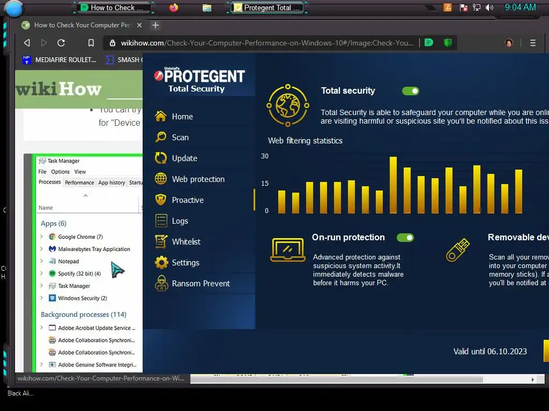Expand the Spotify (32 bit) row
This screenshot has width=549, height=411.
point(42,273)
